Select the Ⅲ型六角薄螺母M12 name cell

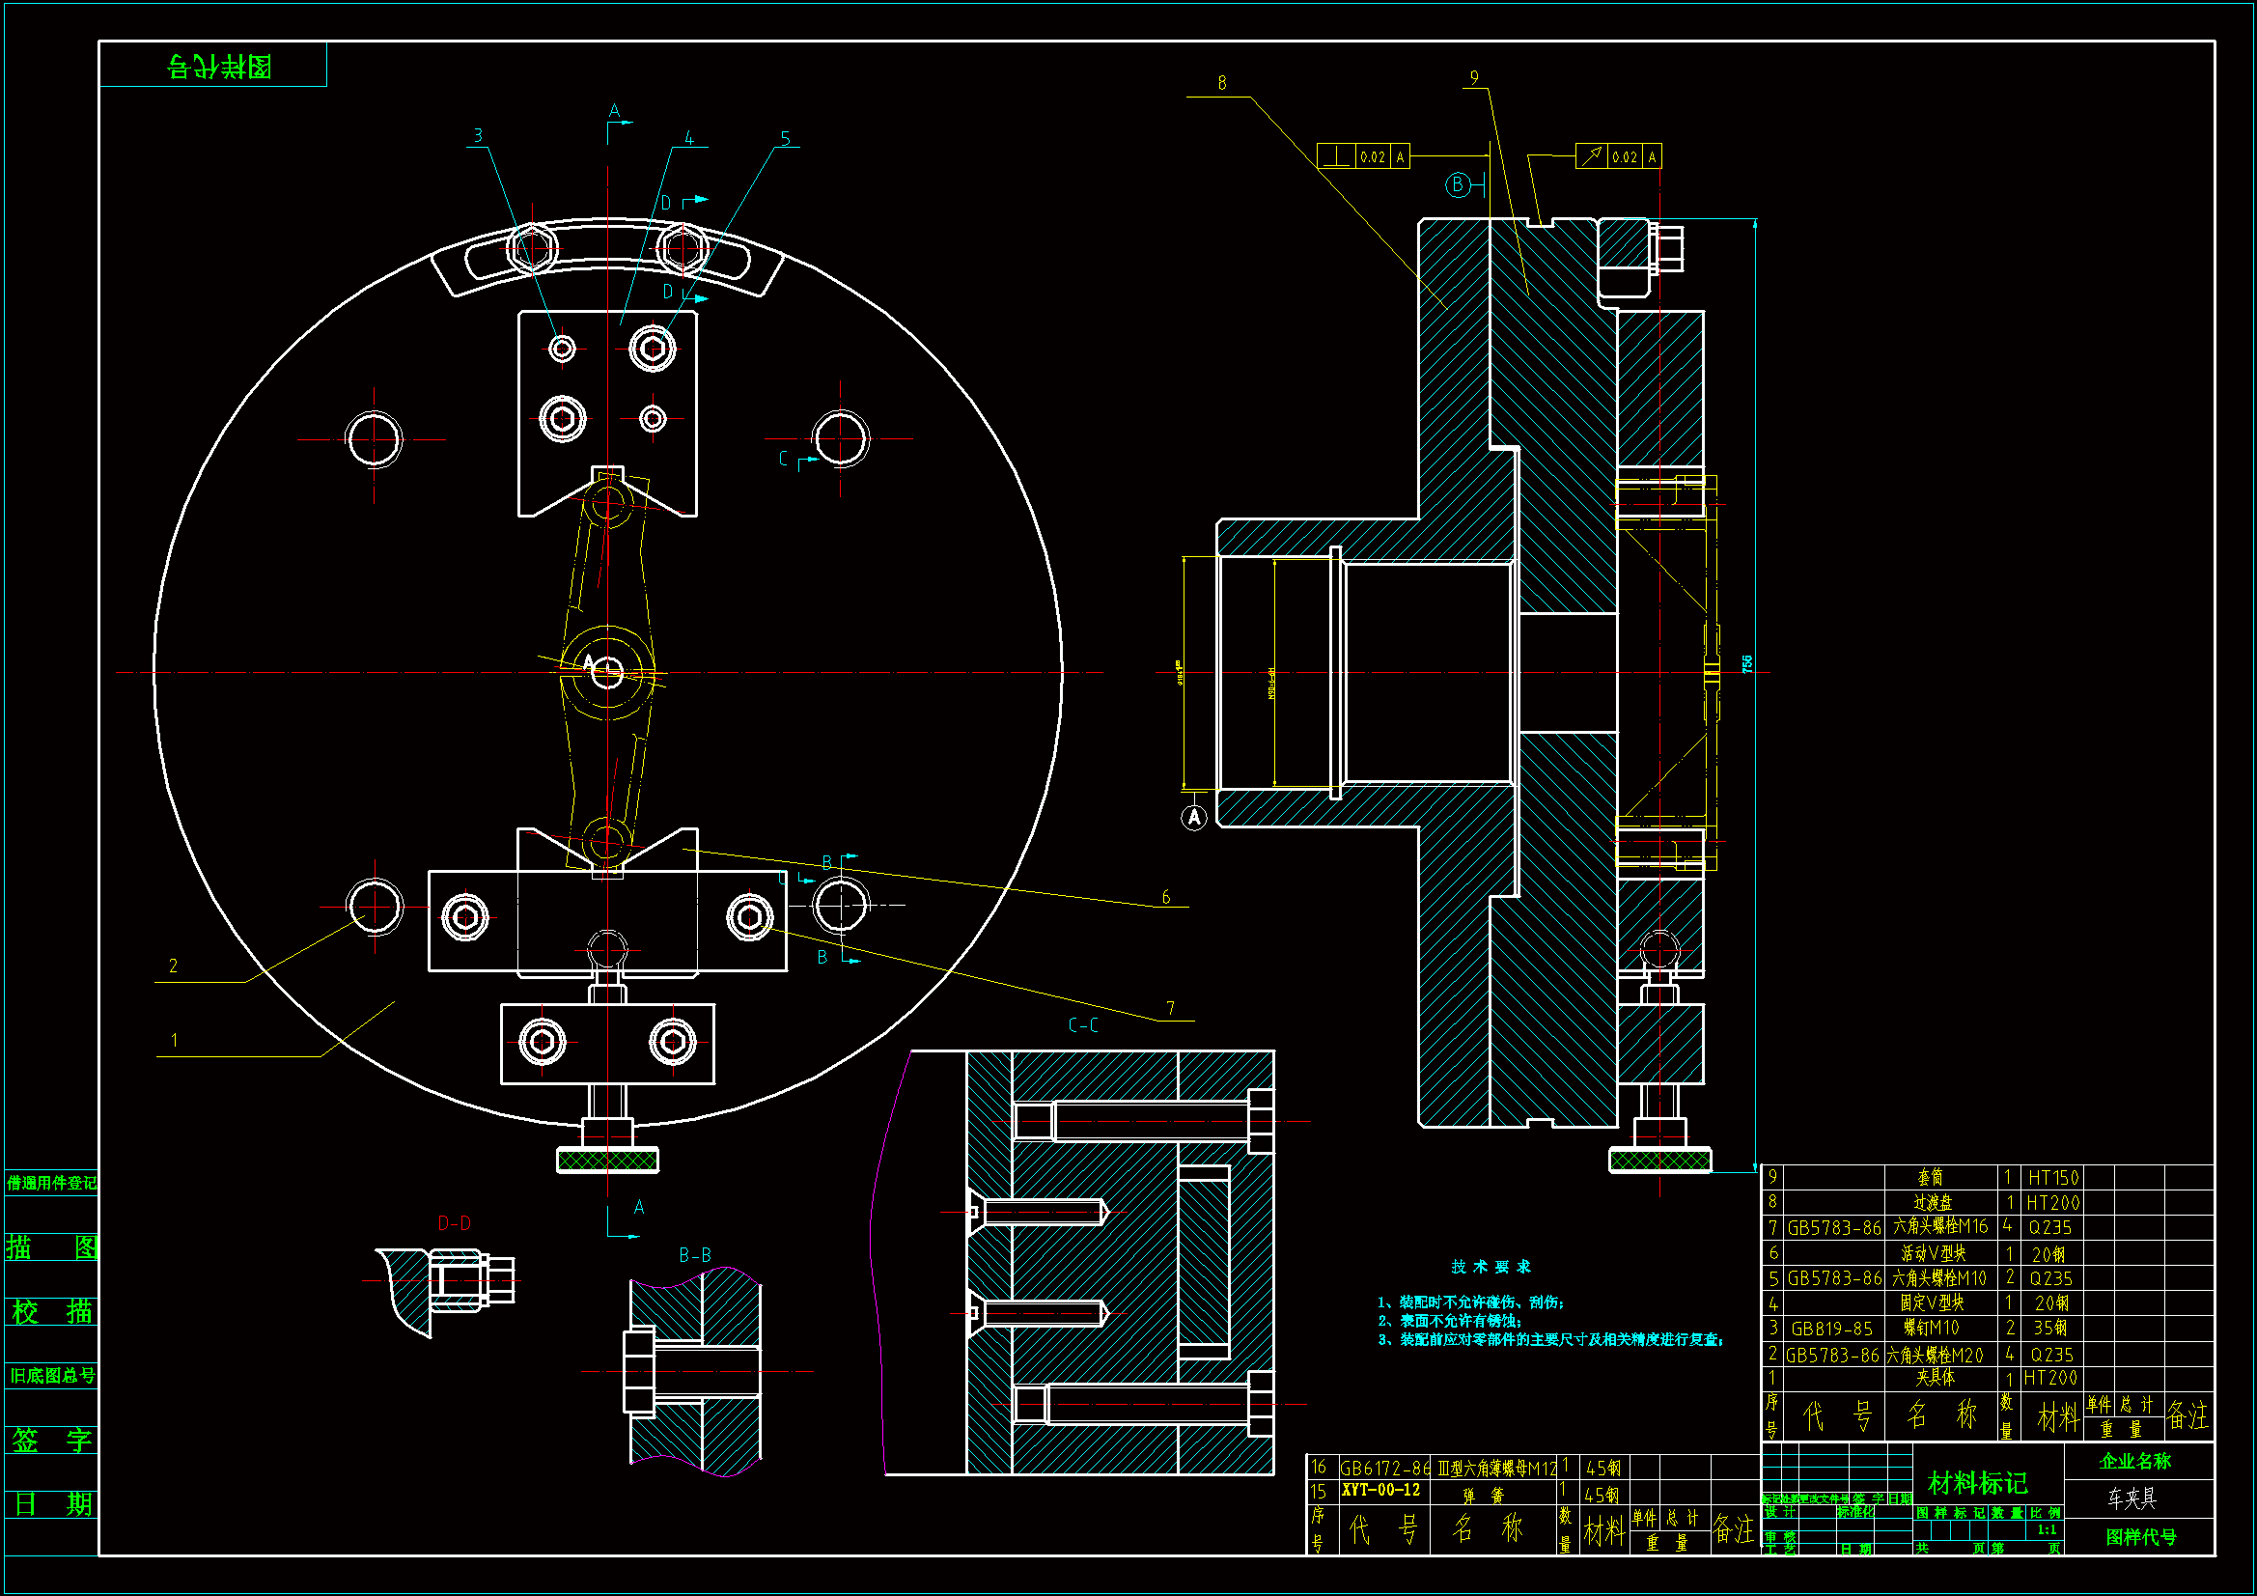[1495, 1469]
